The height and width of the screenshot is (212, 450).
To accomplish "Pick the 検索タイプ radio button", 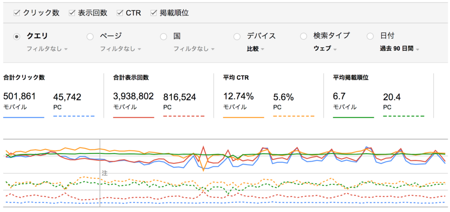I will 304,36.
